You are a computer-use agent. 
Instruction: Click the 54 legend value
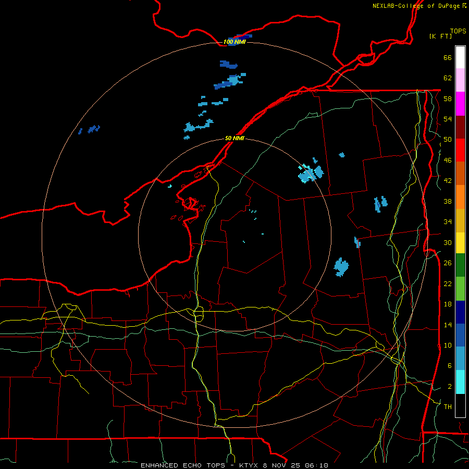click(448, 119)
